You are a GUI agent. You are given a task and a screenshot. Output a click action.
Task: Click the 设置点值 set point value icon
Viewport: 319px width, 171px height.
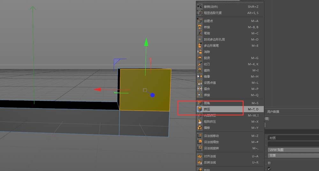(x=200, y=82)
